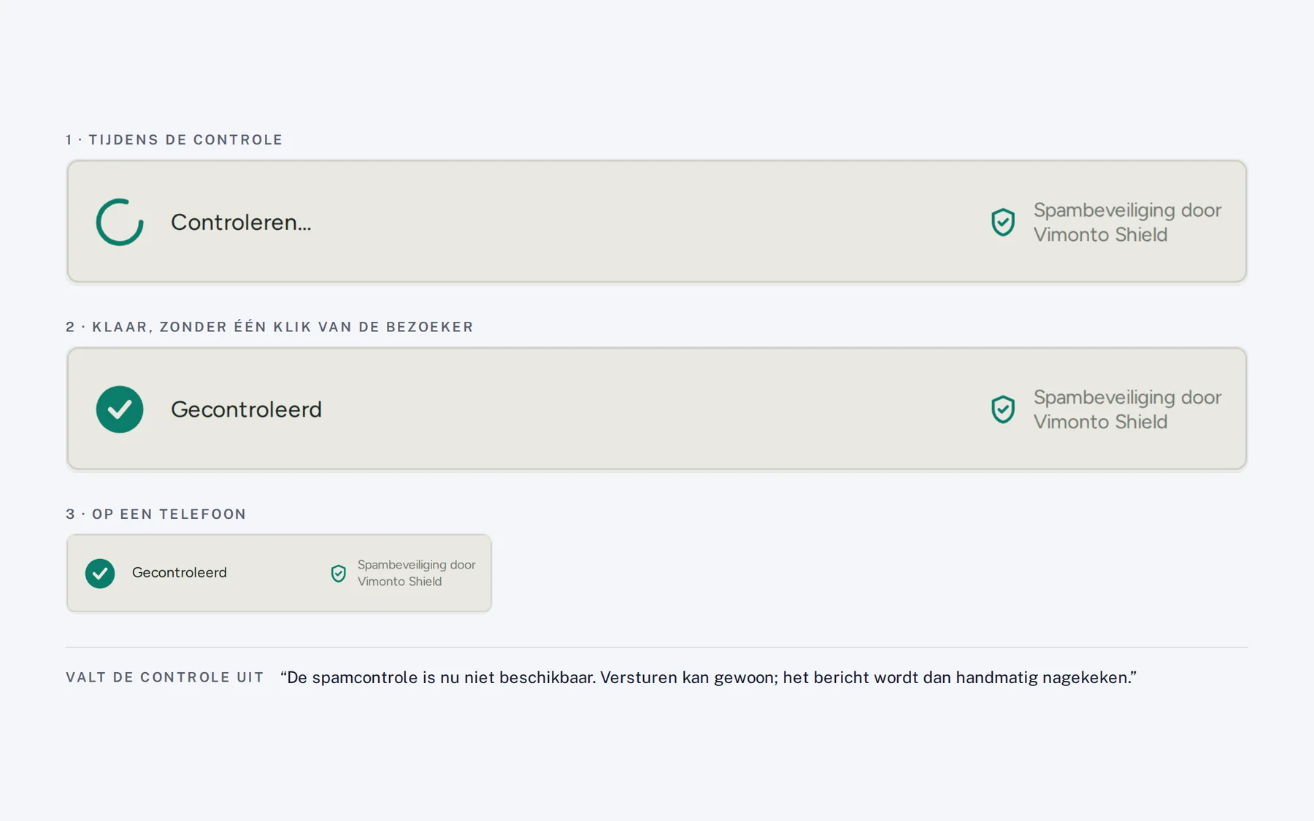Image resolution: width=1314 pixels, height=821 pixels.
Task: Click the loading spinner beside Controleren
Action: [120, 222]
